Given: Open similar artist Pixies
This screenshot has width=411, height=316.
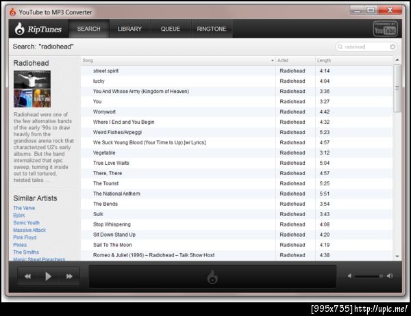Looking at the screenshot, I should [x=20, y=245].
